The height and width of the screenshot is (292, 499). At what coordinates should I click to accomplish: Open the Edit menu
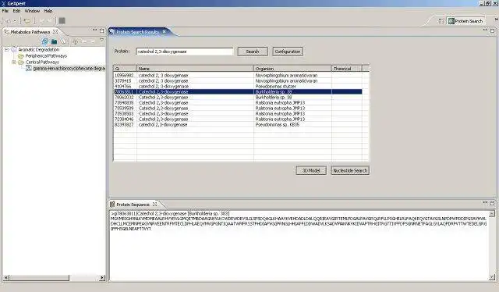(x=16, y=11)
